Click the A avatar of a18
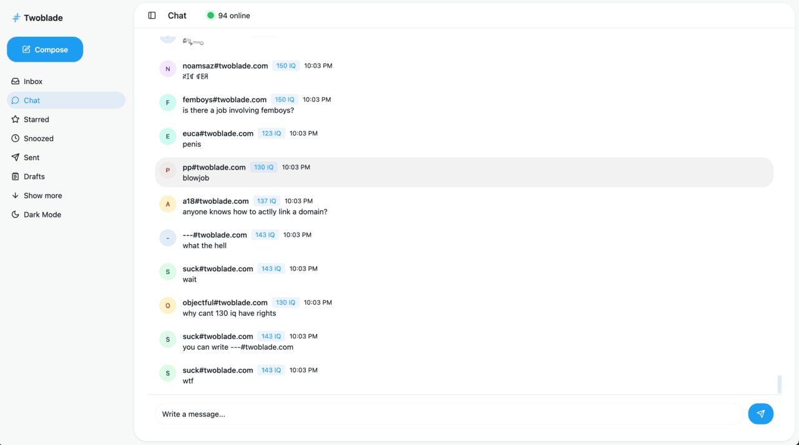The image size is (799, 445). 168,204
